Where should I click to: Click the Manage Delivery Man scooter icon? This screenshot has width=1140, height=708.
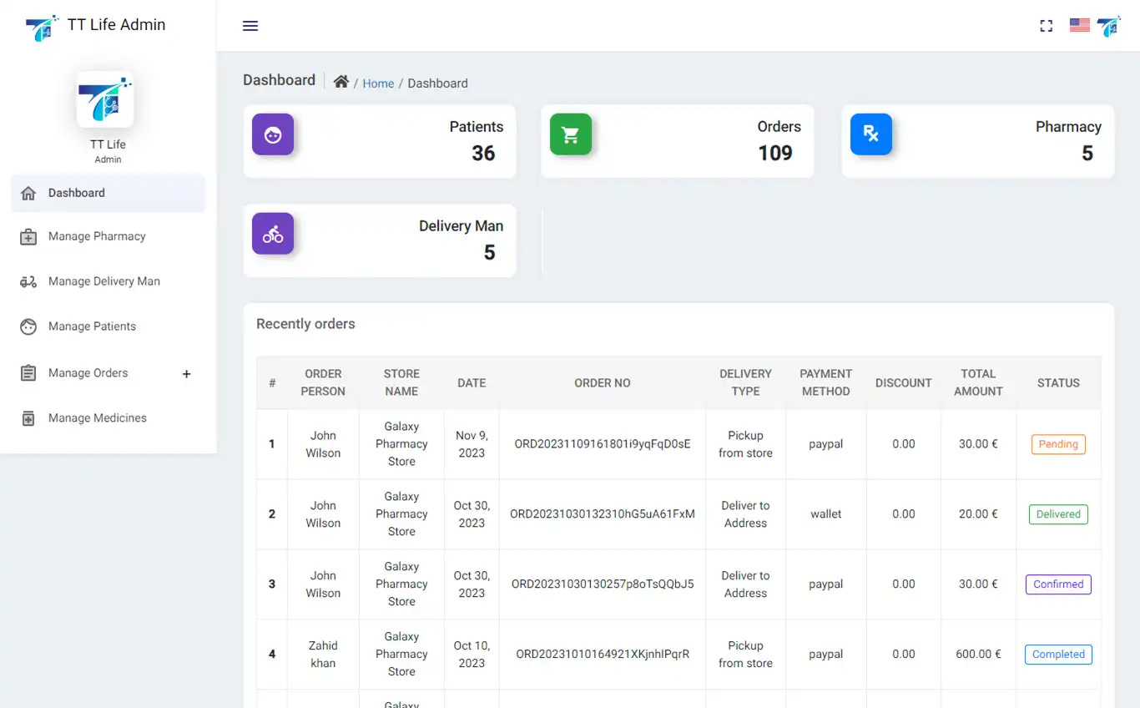click(28, 281)
